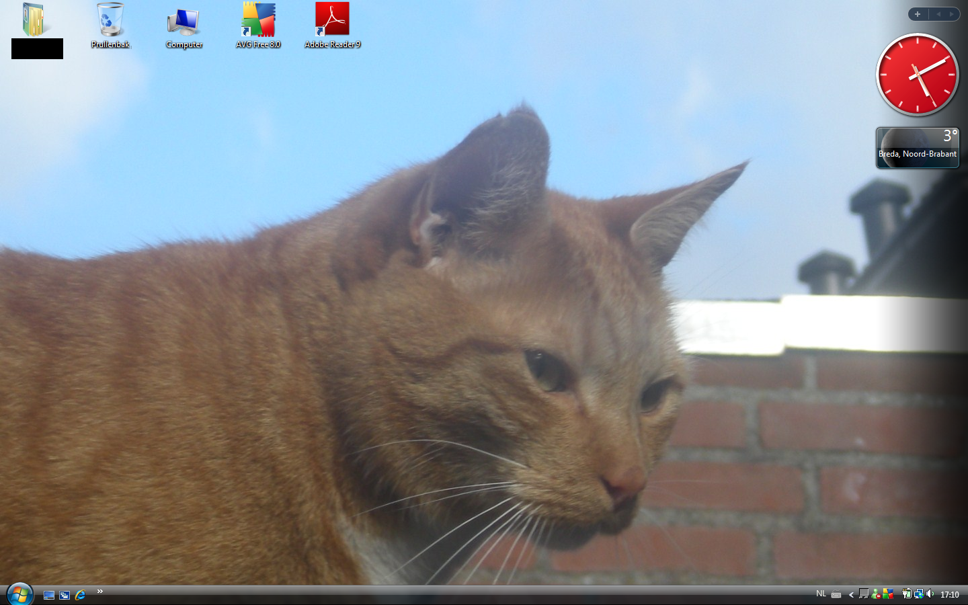
Task: Open the green messenger icon in the tray
Action: (876, 594)
